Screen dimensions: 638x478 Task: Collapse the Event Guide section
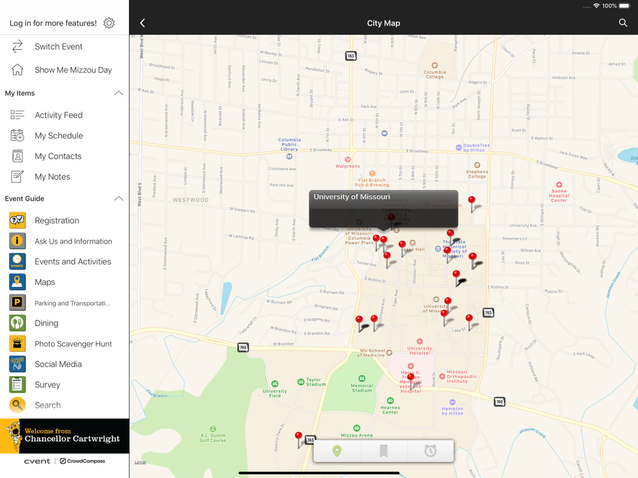pyautogui.click(x=119, y=198)
